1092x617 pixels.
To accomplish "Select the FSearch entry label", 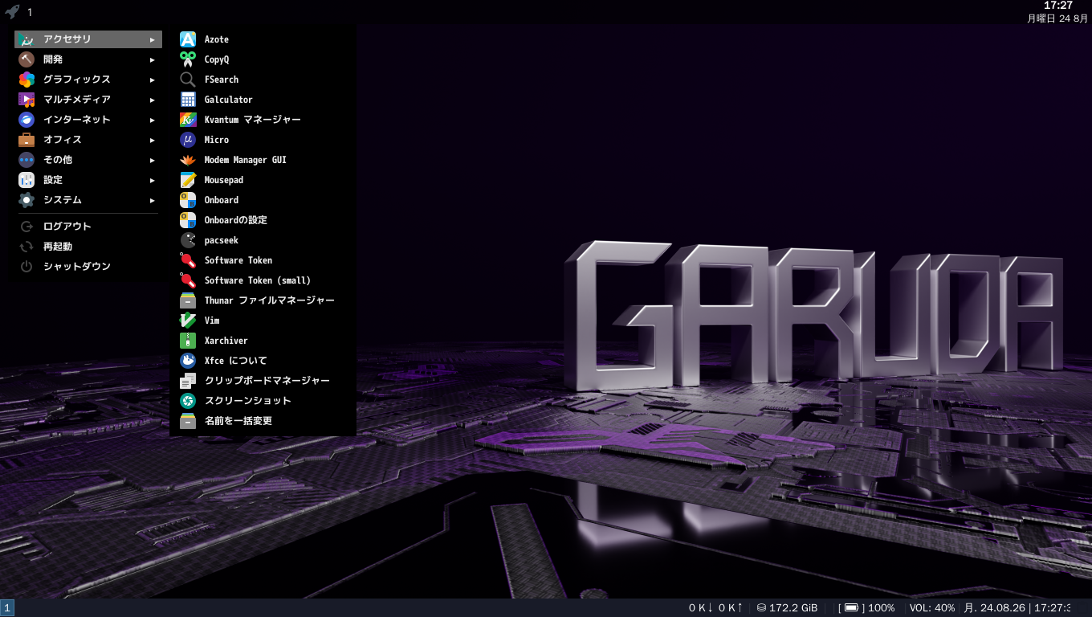I will pyautogui.click(x=222, y=80).
